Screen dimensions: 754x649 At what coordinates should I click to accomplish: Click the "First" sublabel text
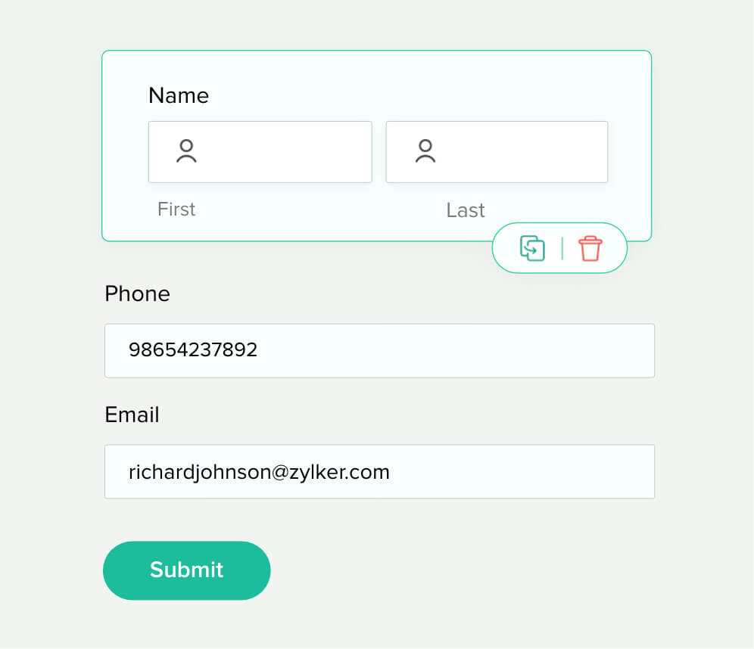pyautogui.click(x=176, y=209)
